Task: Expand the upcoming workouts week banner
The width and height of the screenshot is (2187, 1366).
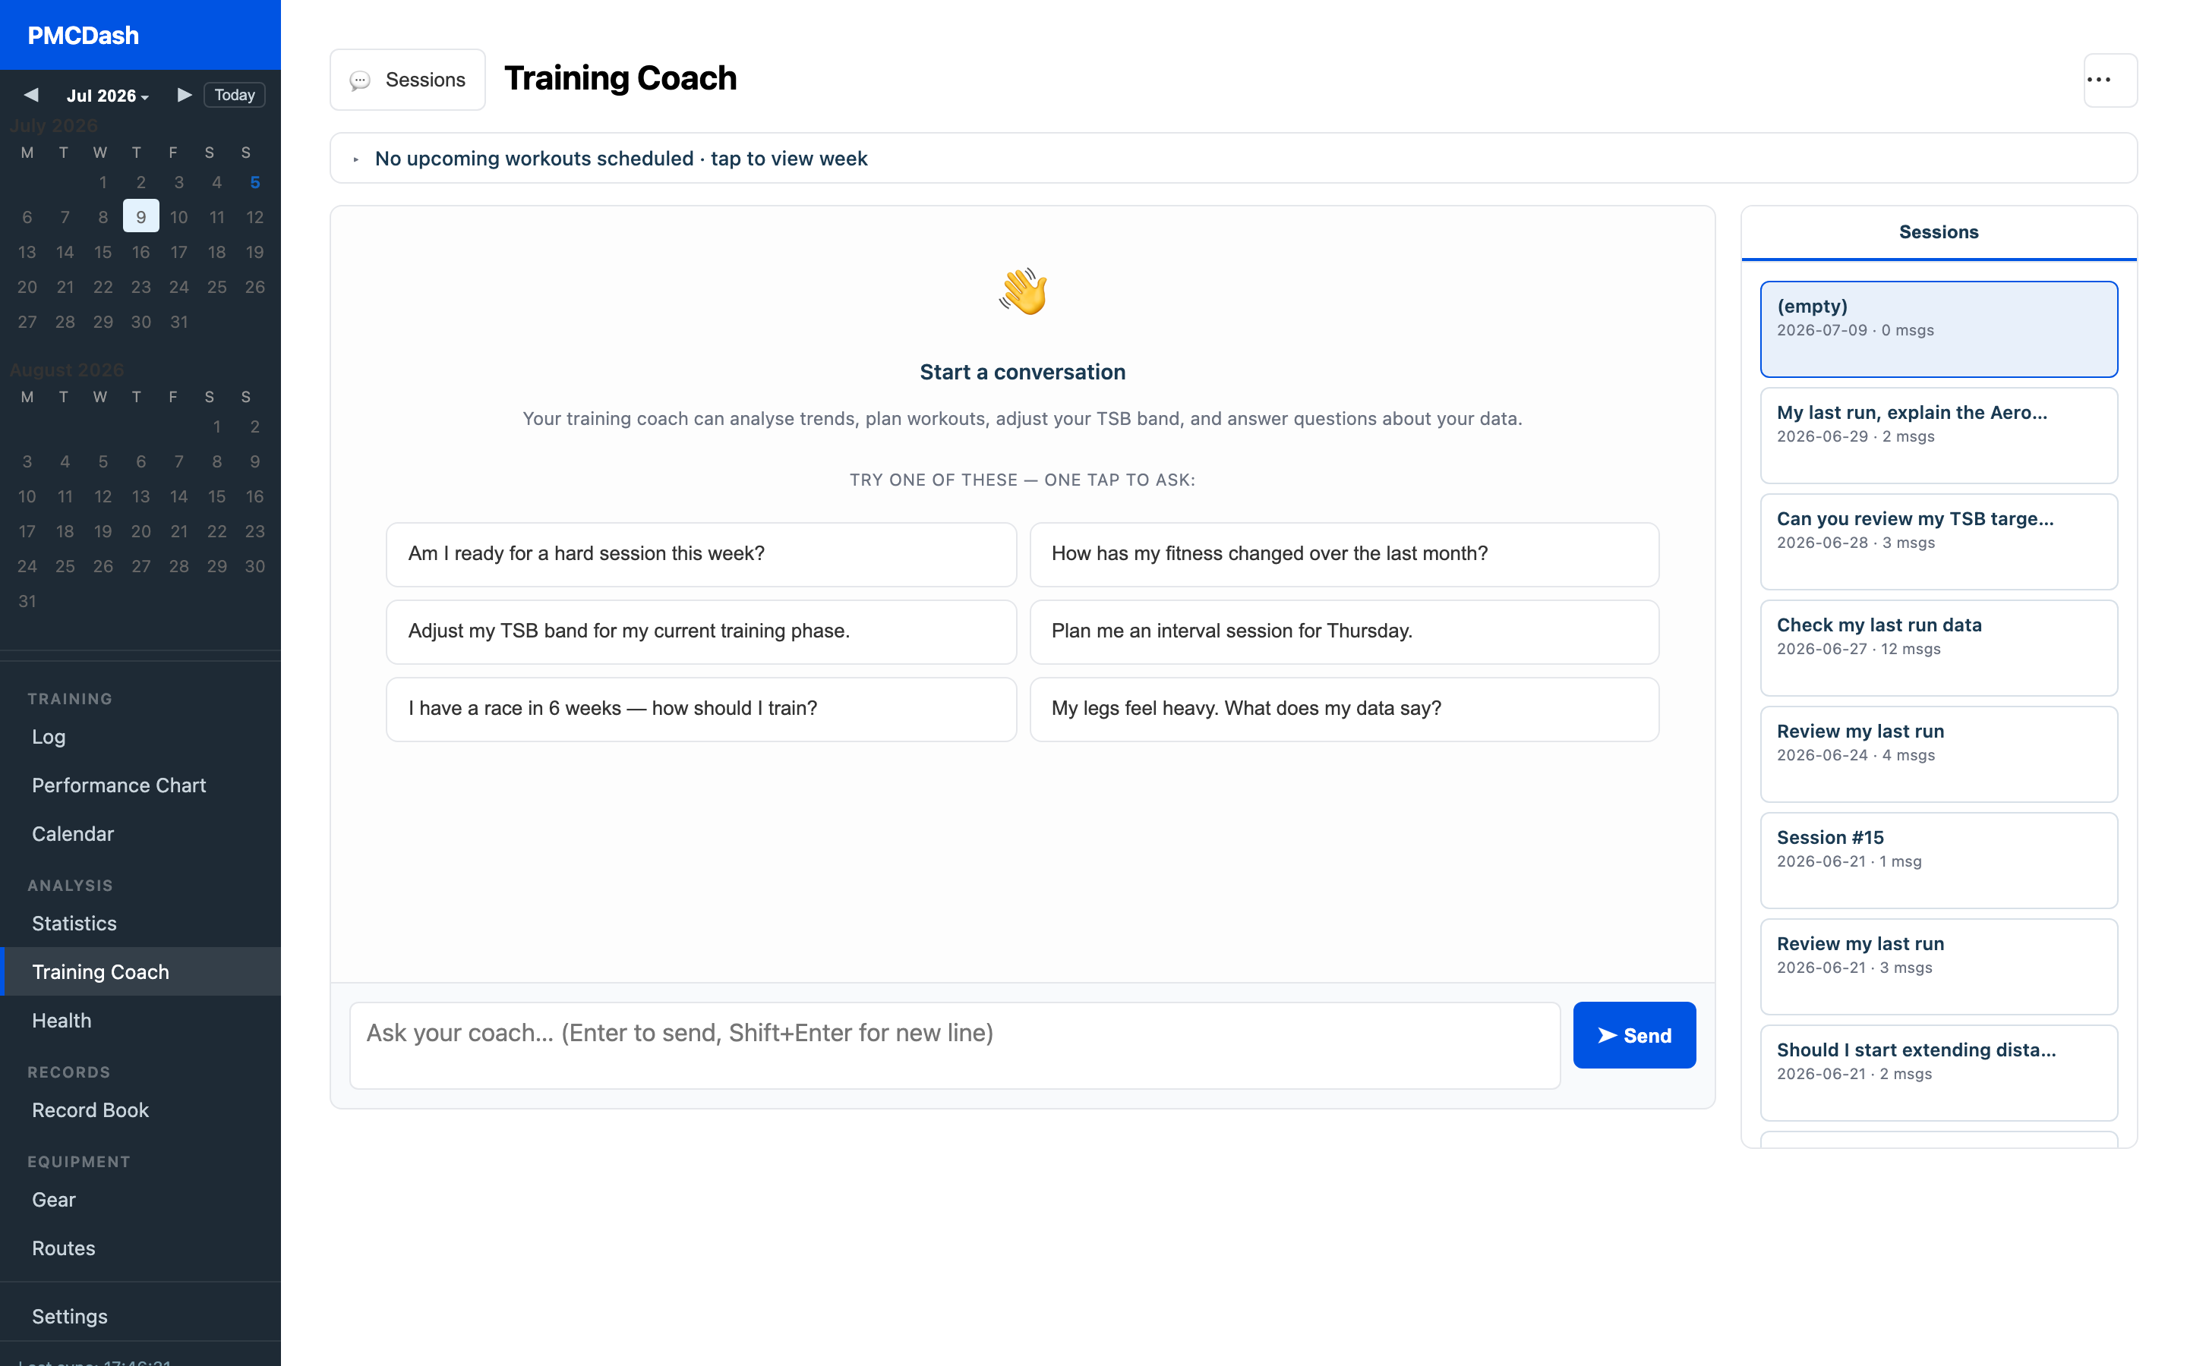Action: click(1232, 158)
